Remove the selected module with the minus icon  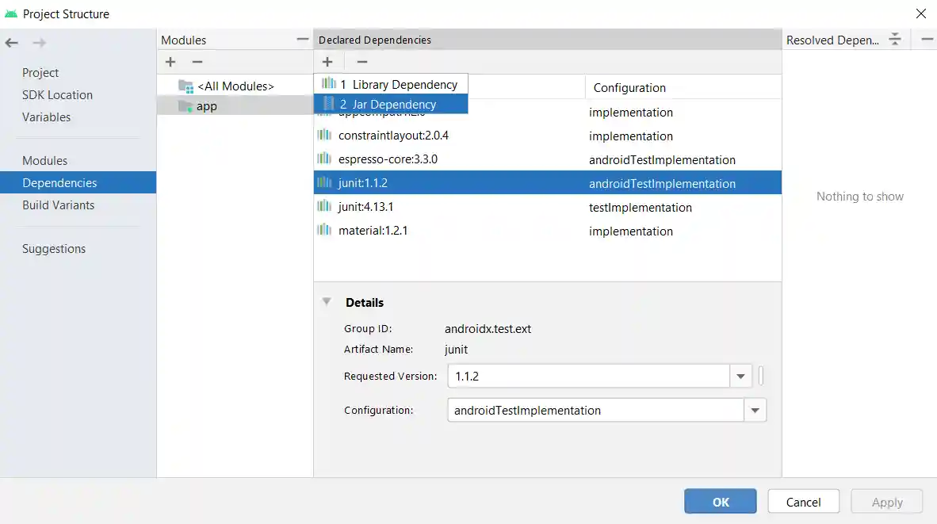[197, 62]
